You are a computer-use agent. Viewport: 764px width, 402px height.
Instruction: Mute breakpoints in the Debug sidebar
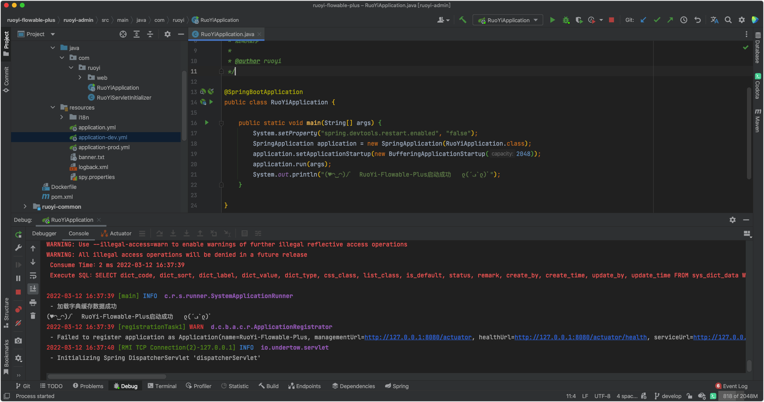18,323
